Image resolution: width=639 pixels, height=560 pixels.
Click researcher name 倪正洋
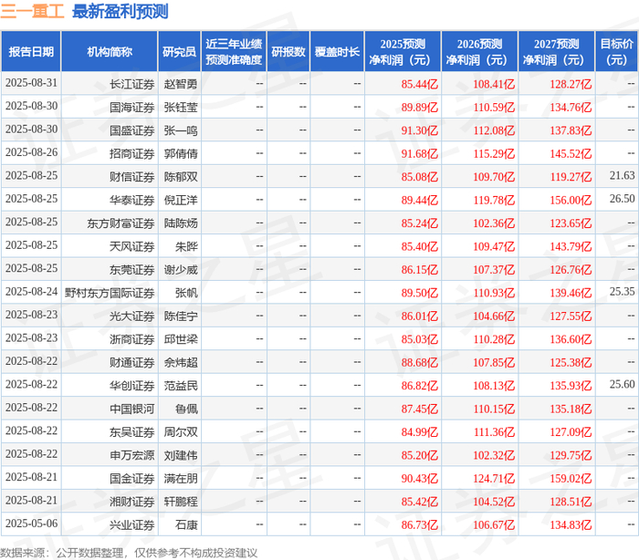coord(181,201)
